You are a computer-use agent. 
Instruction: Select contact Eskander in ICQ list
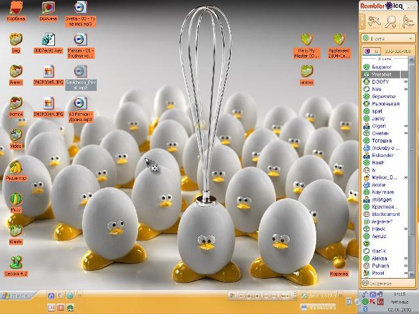click(385, 155)
